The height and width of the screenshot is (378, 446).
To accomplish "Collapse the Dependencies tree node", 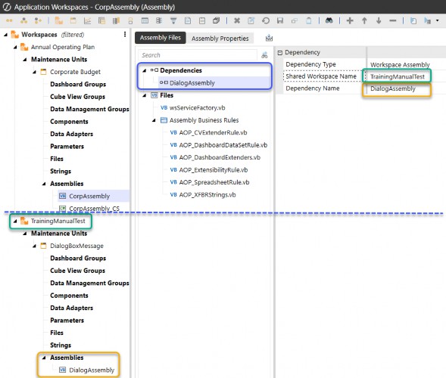I will click(145, 70).
